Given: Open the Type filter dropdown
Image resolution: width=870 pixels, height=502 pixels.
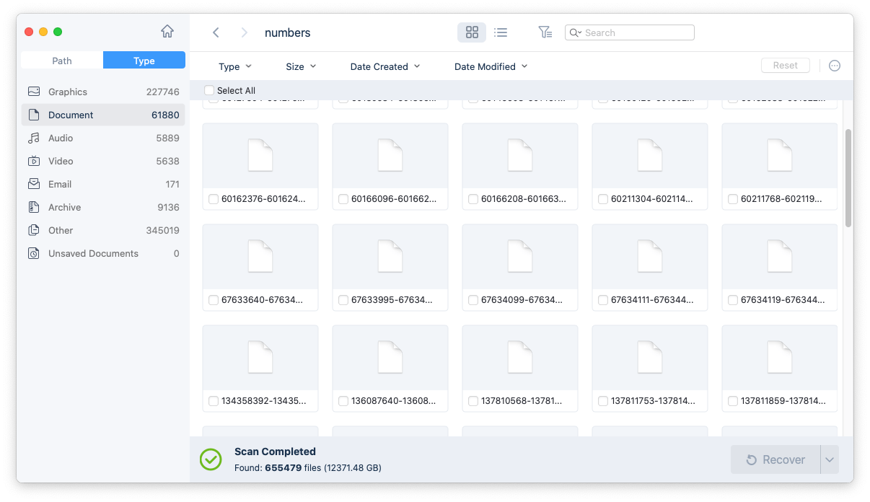Looking at the screenshot, I should (235, 66).
